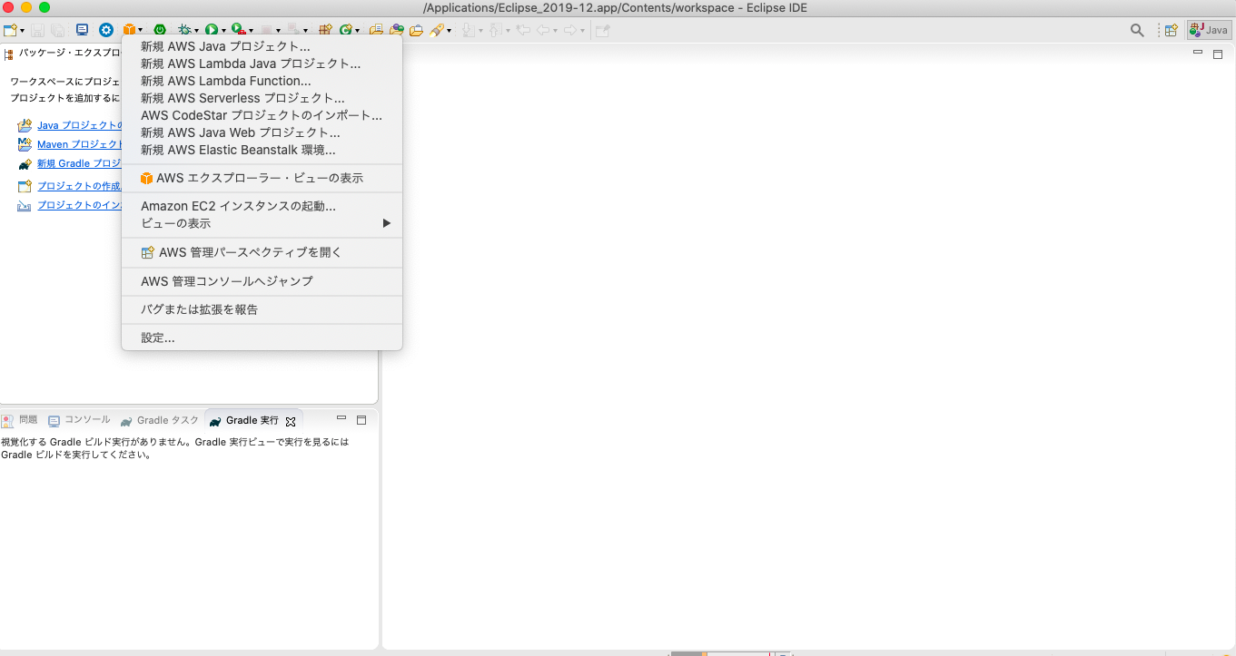Expand the New wizard dropdown arrow
Viewport: 1236px width, 656px height.
point(22,31)
